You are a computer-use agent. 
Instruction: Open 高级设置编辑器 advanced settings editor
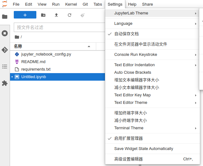(x=152, y=159)
